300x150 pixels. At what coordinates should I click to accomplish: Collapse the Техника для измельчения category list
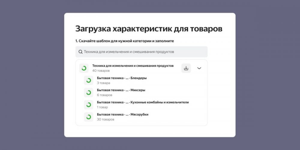point(199,68)
